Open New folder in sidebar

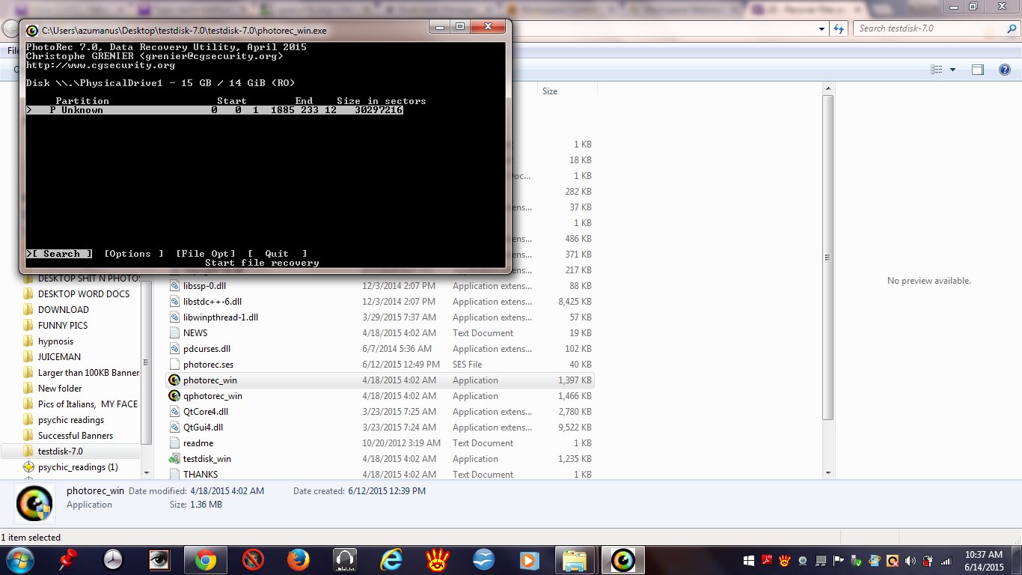point(60,389)
